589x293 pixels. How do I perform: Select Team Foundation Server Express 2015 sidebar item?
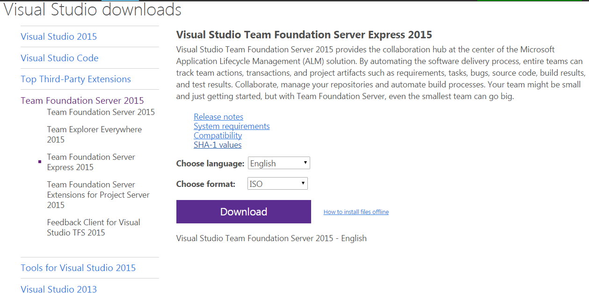point(91,162)
